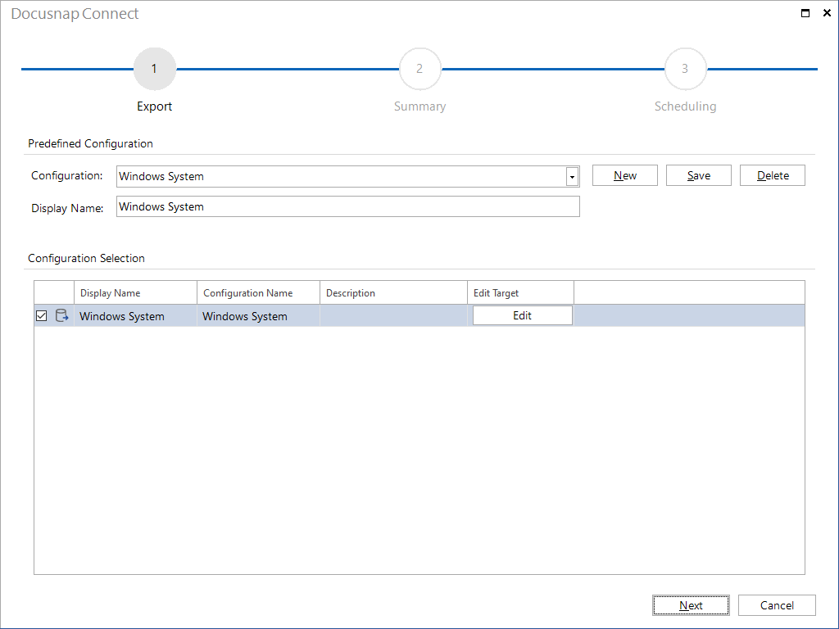Open the Configuration dropdown arrow
Viewport: 839px width, 629px height.
(x=572, y=177)
